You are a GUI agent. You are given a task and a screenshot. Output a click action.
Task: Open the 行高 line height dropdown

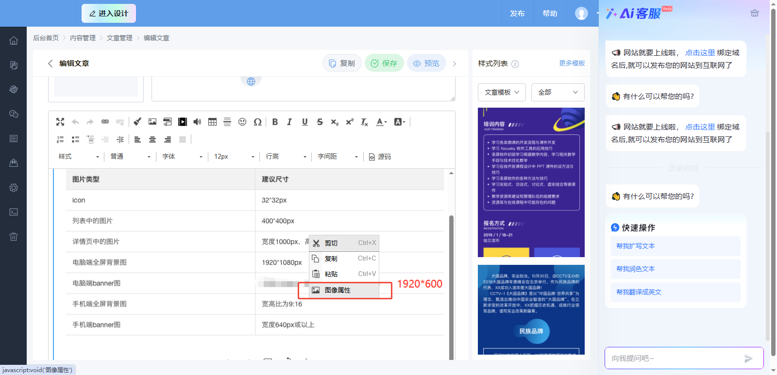[x=286, y=157]
